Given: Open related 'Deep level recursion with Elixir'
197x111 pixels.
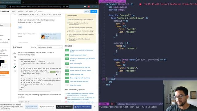Looking at the screenshot, I should (79, 81).
